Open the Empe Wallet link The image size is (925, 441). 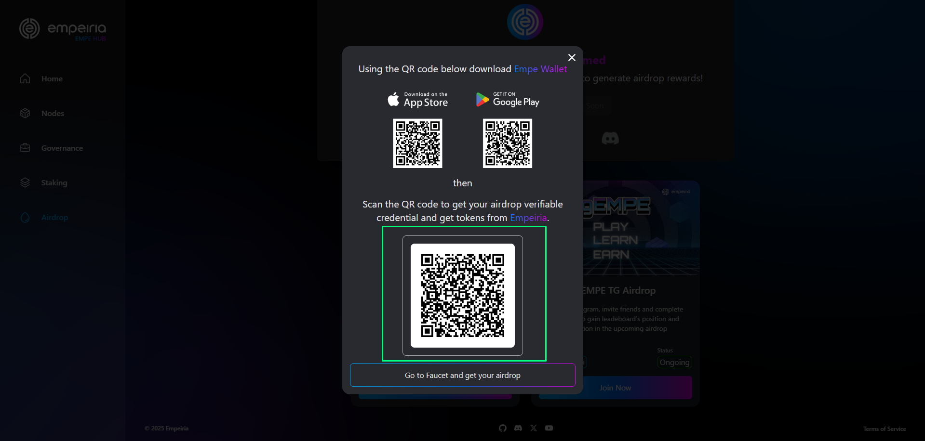[x=540, y=69]
